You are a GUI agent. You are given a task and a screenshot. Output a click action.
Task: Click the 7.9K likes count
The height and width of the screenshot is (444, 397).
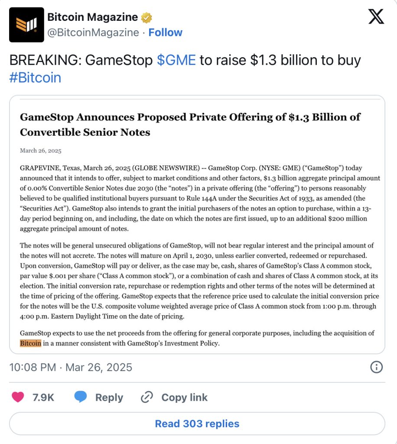(x=43, y=397)
